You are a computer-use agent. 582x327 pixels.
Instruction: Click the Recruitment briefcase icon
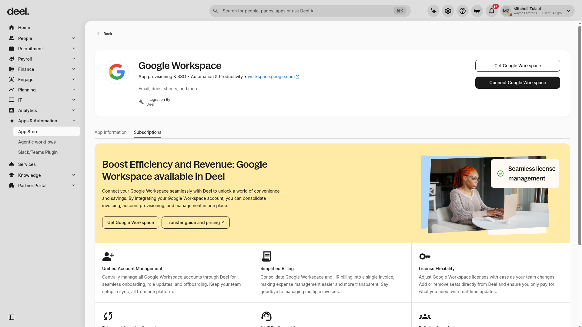(x=12, y=49)
